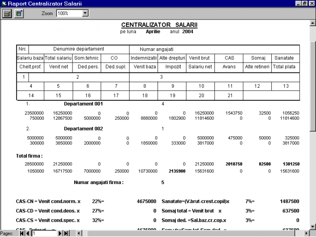
Task: Click the Departament 001 row label
Action: [83, 104]
